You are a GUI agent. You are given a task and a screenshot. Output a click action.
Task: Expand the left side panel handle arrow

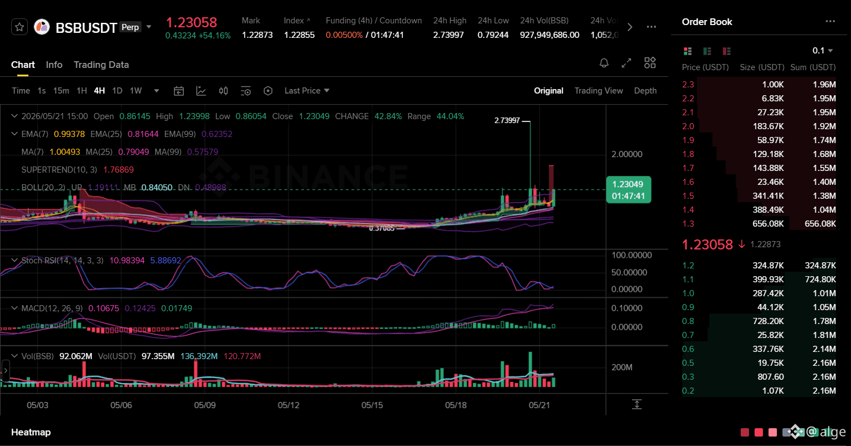[6, 370]
